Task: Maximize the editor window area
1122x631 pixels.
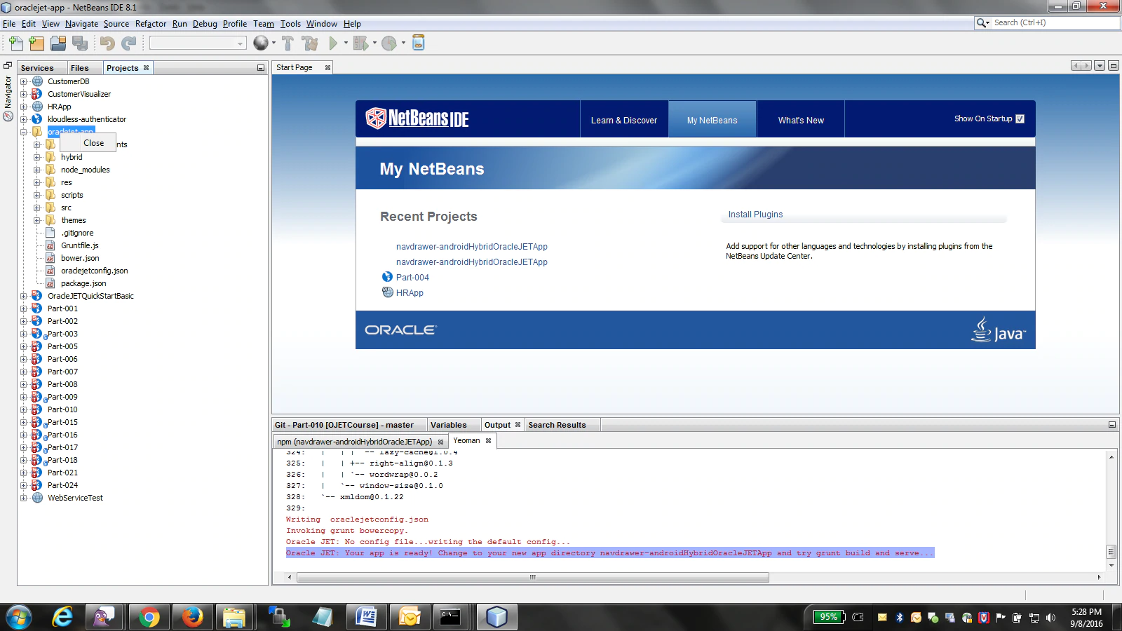Action: pyautogui.click(x=1113, y=66)
